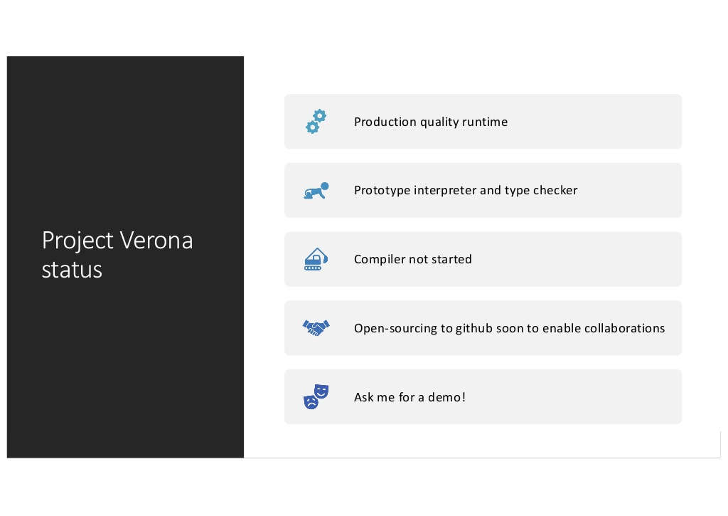Click the "Production quality runtime" text

point(431,122)
